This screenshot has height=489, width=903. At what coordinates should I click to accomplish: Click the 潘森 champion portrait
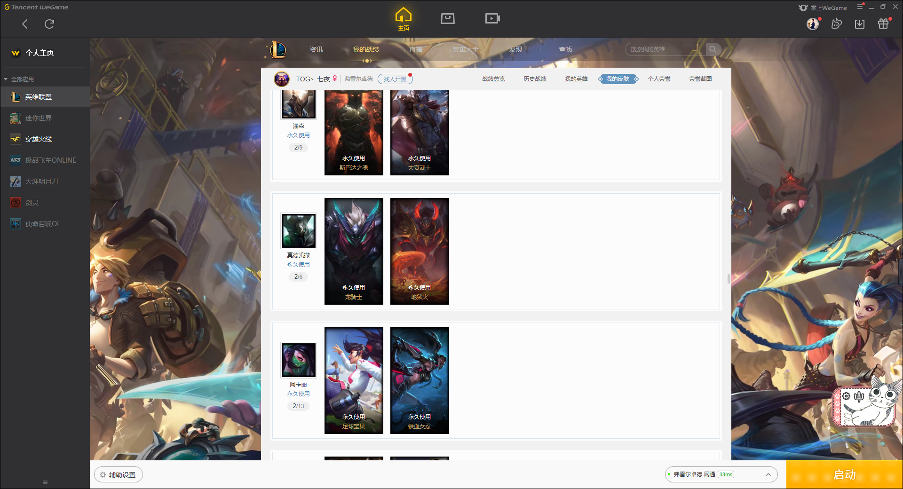(x=299, y=104)
